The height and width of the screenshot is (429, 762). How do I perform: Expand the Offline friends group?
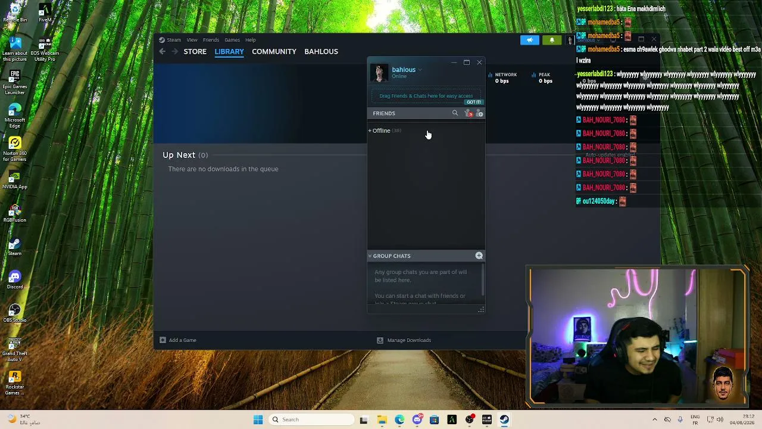pyautogui.click(x=385, y=130)
